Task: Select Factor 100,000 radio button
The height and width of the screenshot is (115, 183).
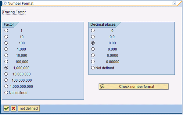Action: pyautogui.click(x=6, y=61)
